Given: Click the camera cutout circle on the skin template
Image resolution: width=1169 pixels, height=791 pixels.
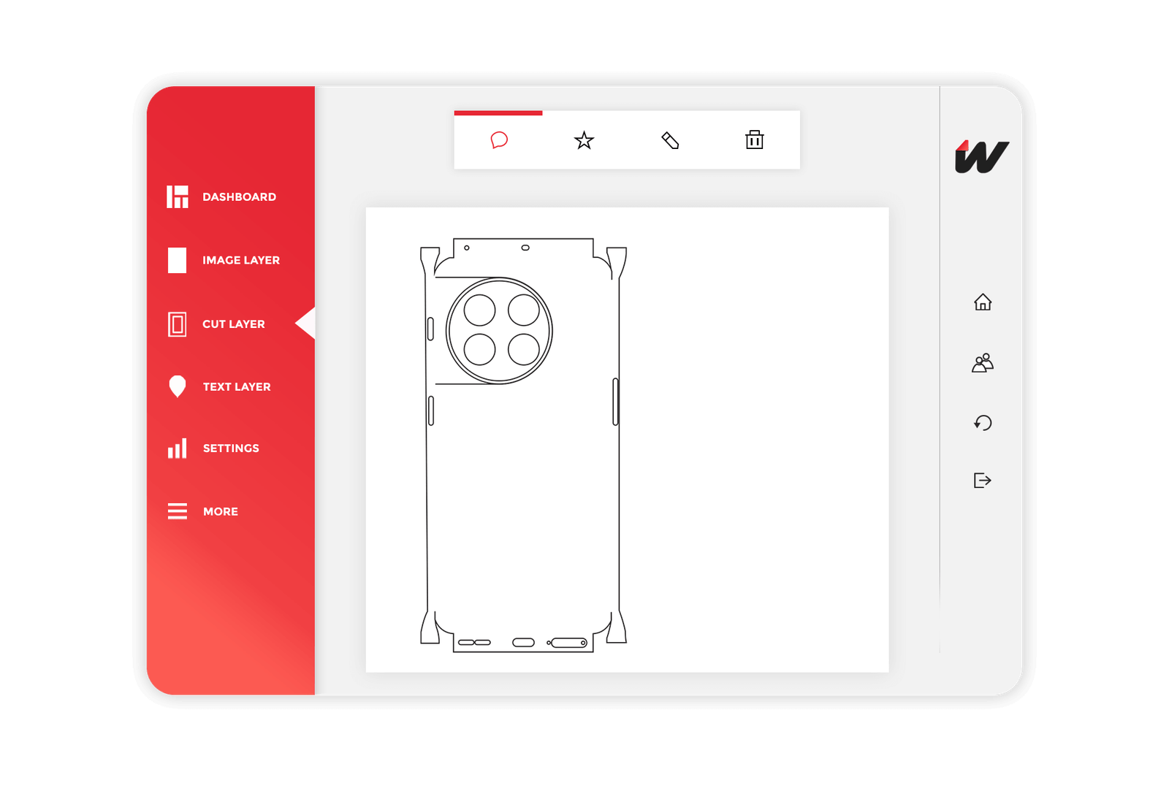Looking at the screenshot, I should [499, 329].
